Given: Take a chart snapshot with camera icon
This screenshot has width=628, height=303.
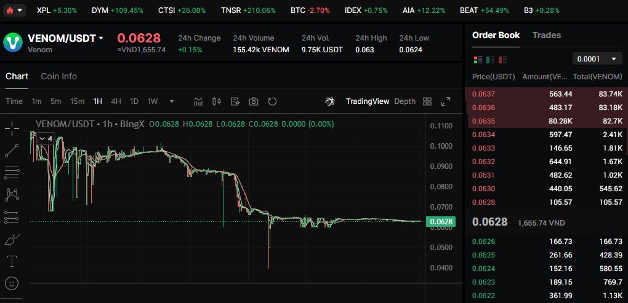Looking at the screenshot, I should (254, 101).
